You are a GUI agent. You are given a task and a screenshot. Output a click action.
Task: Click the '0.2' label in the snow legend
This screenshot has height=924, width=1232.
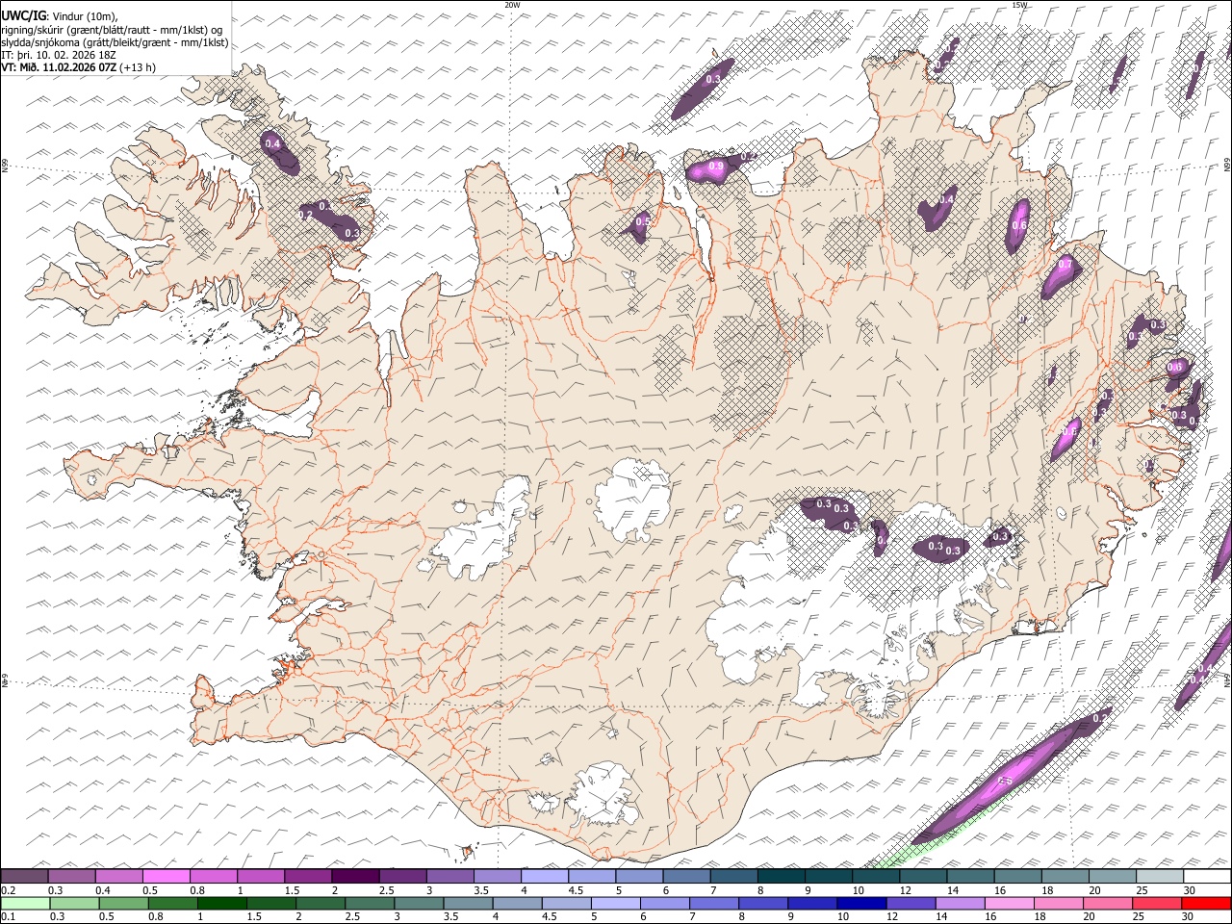9,890
